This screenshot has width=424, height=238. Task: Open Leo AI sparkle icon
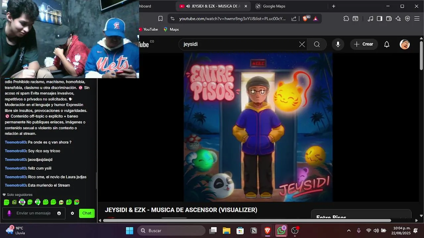click(x=398, y=19)
